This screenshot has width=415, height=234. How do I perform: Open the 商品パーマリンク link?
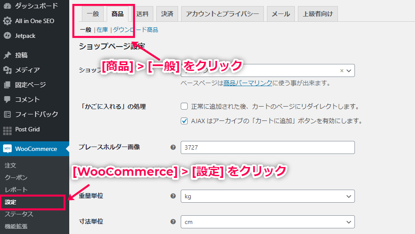pyautogui.click(x=248, y=83)
